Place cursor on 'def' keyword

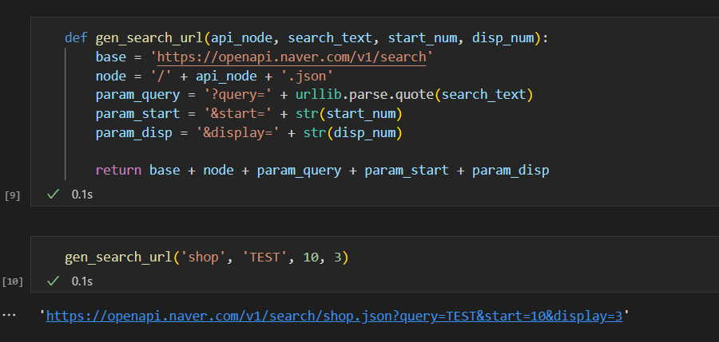pos(76,38)
